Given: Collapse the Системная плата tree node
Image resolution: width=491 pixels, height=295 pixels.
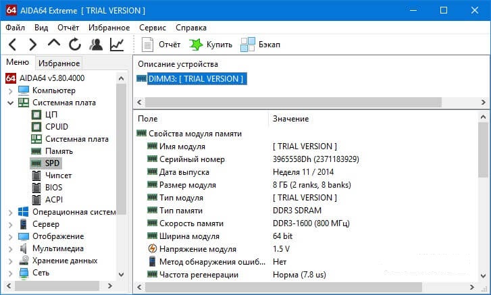Looking at the screenshot, I should tap(10, 103).
